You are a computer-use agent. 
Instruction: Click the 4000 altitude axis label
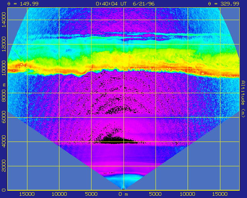point(3,142)
